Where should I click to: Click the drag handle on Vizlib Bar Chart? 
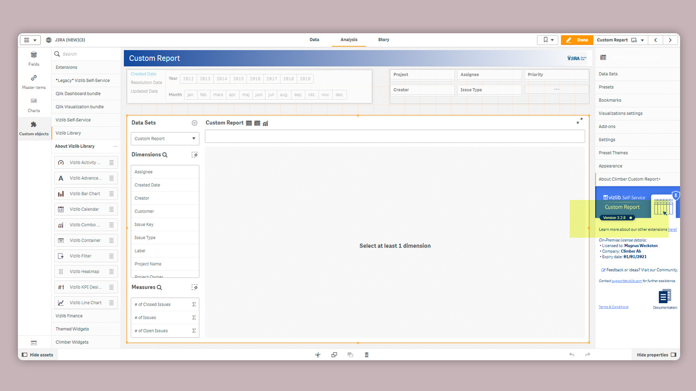coord(111,194)
